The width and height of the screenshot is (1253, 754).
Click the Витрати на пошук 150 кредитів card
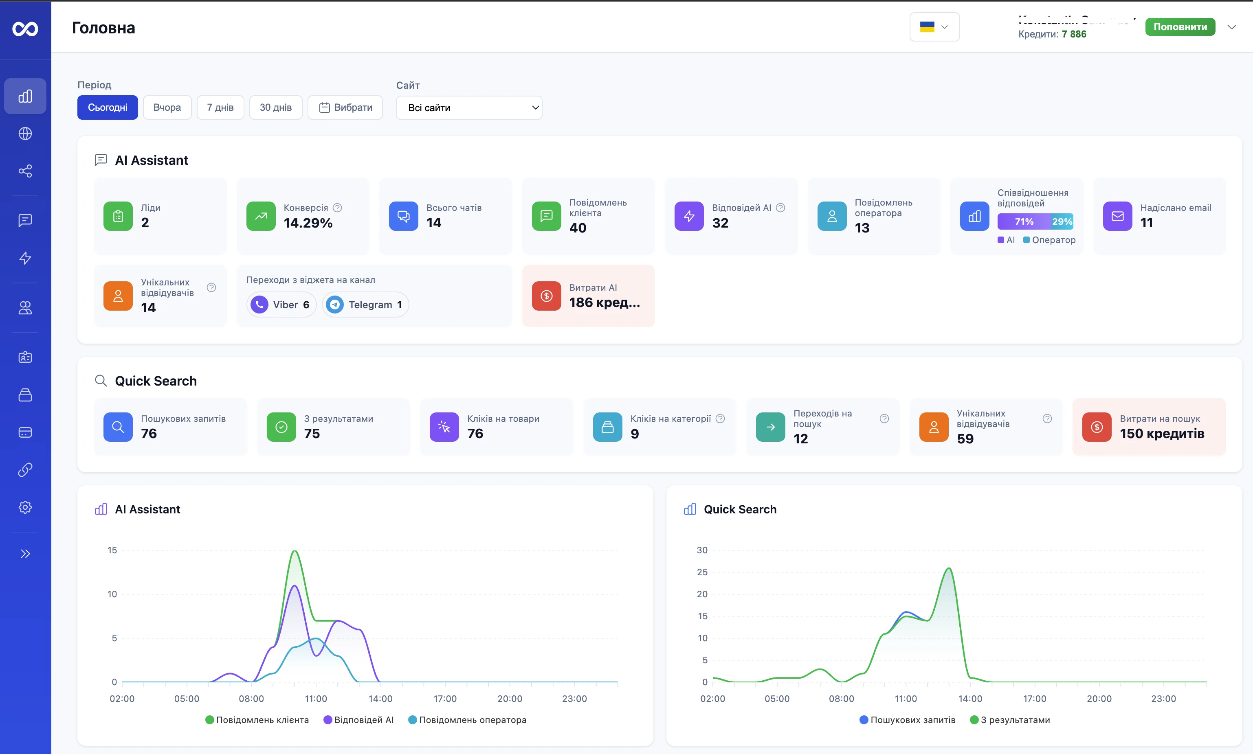click(1149, 427)
